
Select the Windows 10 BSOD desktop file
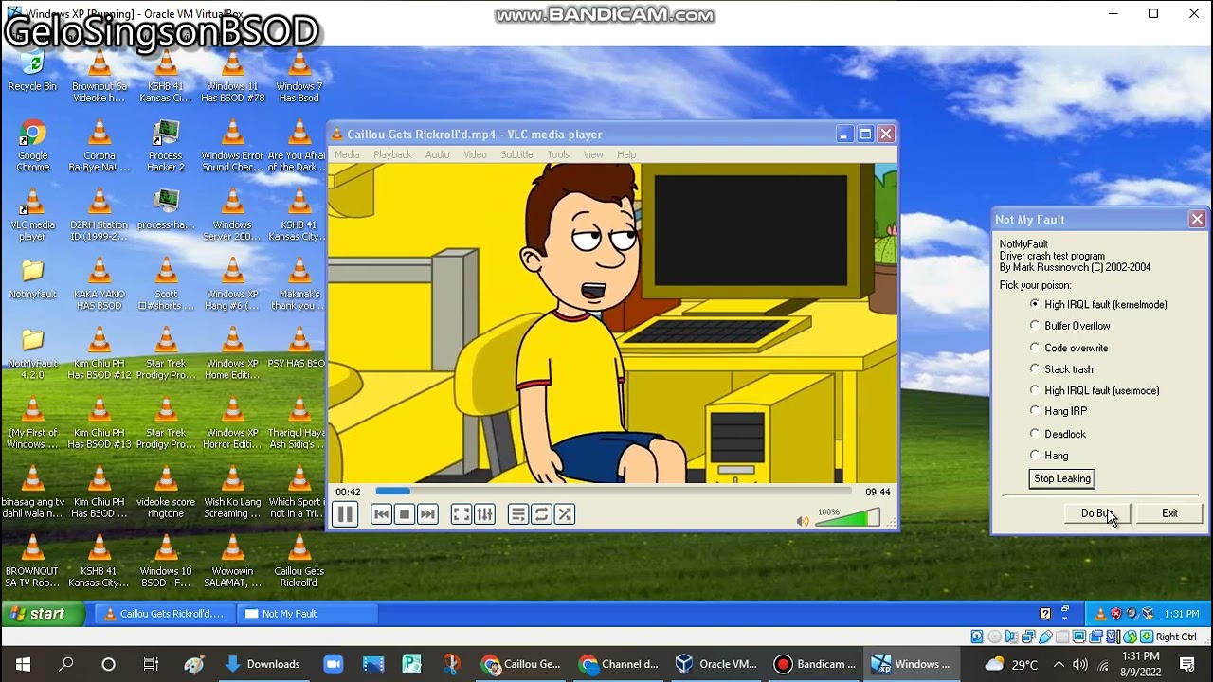pyautogui.click(x=166, y=563)
